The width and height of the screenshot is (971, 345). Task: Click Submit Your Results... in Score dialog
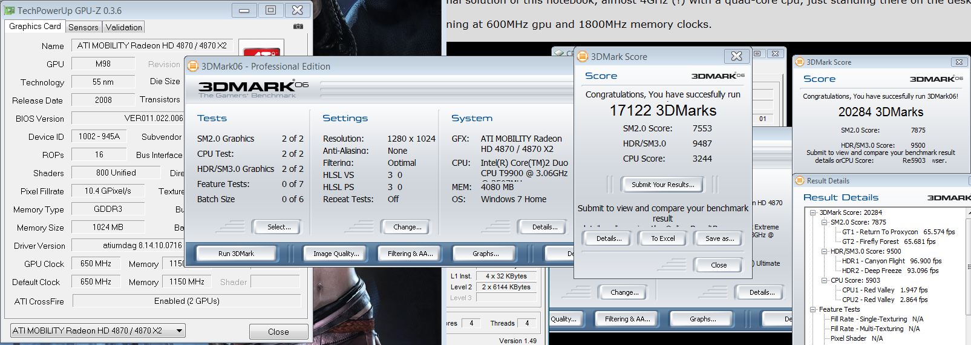pyautogui.click(x=663, y=185)
